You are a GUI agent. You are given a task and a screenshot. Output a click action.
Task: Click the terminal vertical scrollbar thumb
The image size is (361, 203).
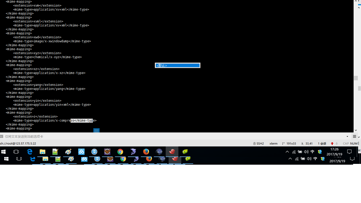(x=356, y=78)
